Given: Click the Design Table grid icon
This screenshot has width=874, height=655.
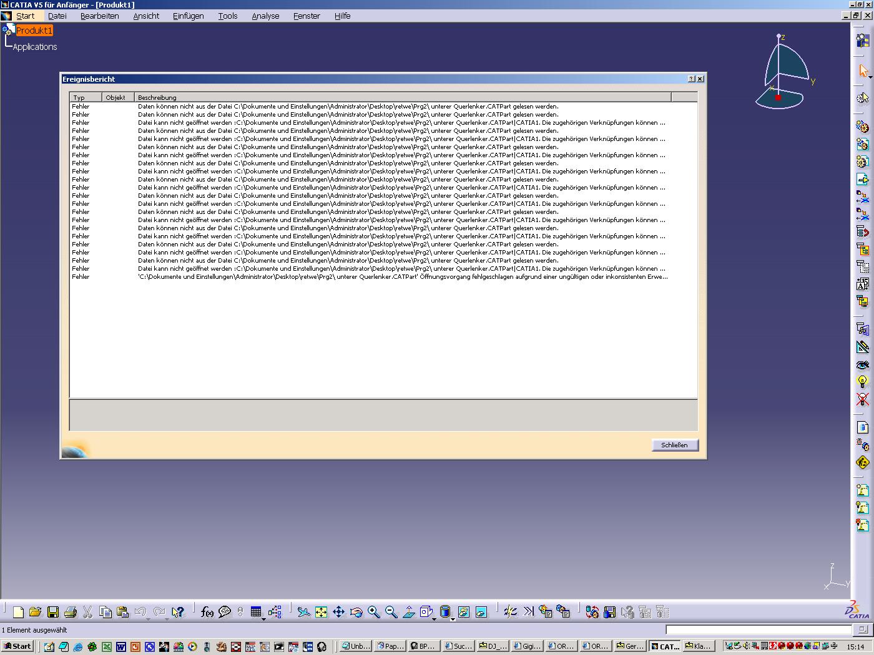Looking at the screenshot, I should tap(256, 612).
